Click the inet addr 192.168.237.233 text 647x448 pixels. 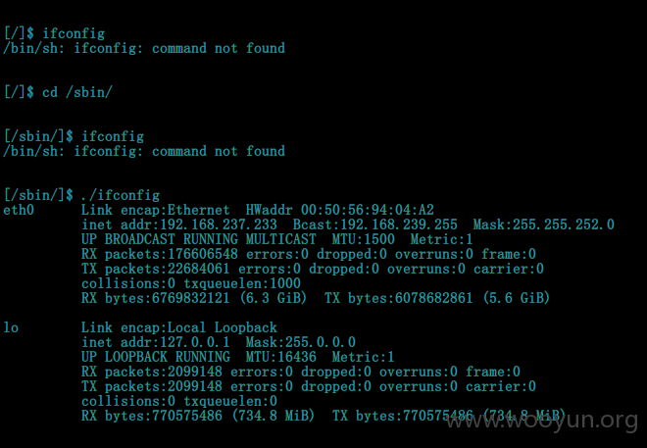coord(179,224)
